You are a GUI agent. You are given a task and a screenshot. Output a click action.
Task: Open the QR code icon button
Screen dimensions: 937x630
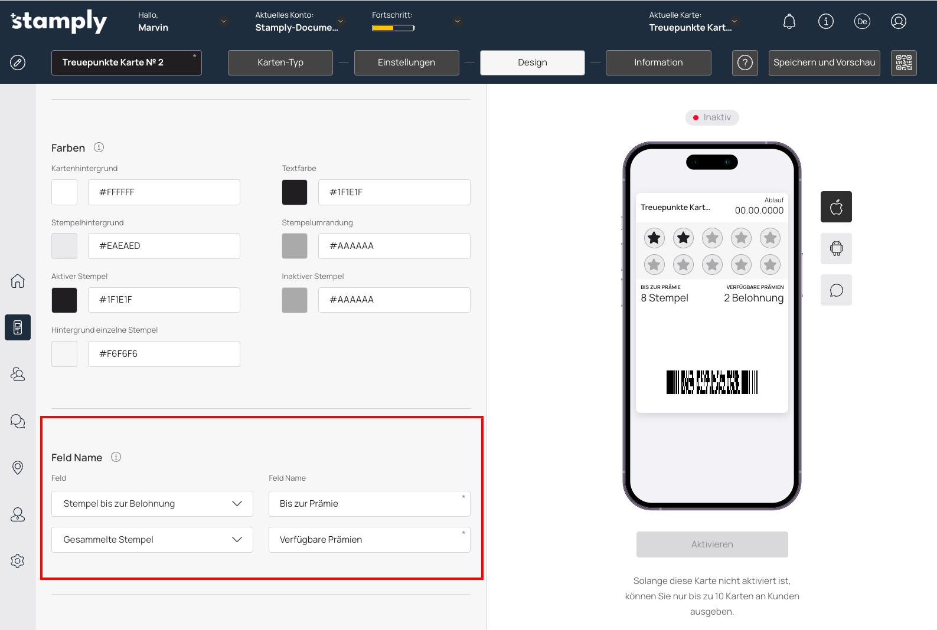tap(903, 63)
